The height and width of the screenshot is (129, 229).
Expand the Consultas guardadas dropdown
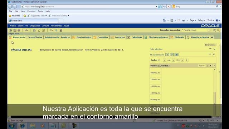(209, 30)
